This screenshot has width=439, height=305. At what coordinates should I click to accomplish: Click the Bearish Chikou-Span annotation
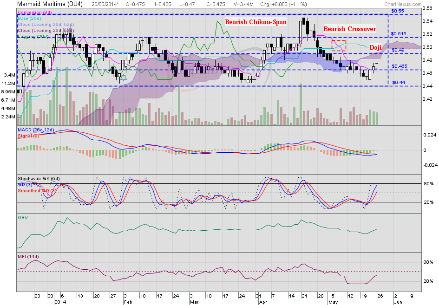pyautogui.click(x=256, y=22)
